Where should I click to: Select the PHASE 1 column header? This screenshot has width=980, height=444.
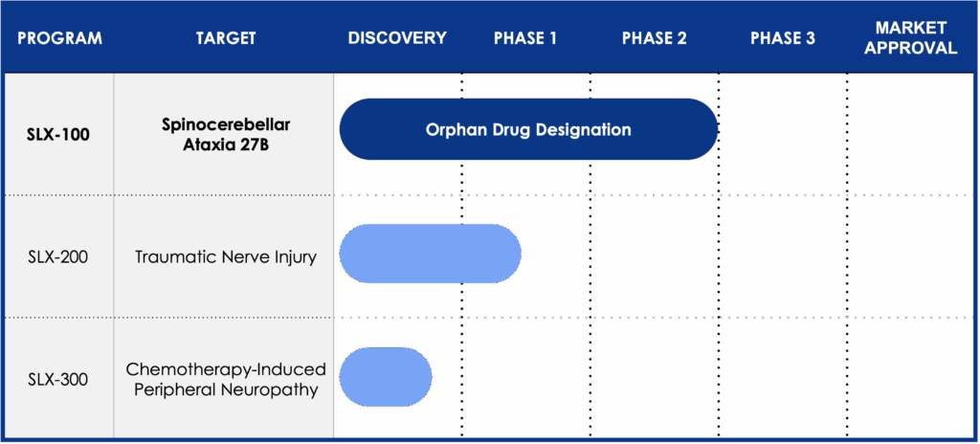525,39
